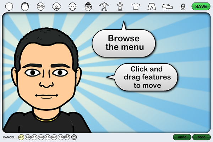The height and width of the screenshot is (142, 213).
Task: Open the T-shirt tops menu icon
Action: 136,6
